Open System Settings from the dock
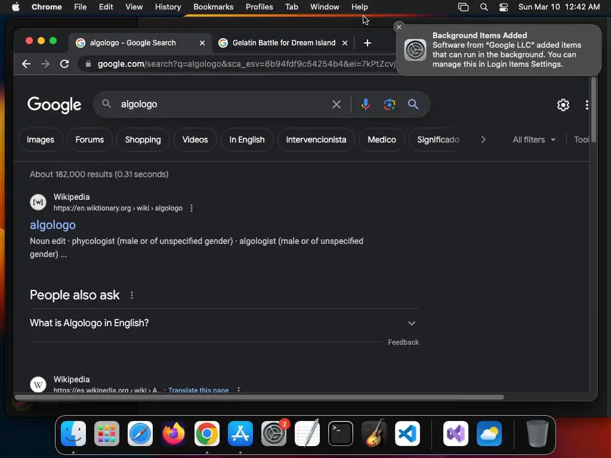The image size is (611, 458). 273,434
